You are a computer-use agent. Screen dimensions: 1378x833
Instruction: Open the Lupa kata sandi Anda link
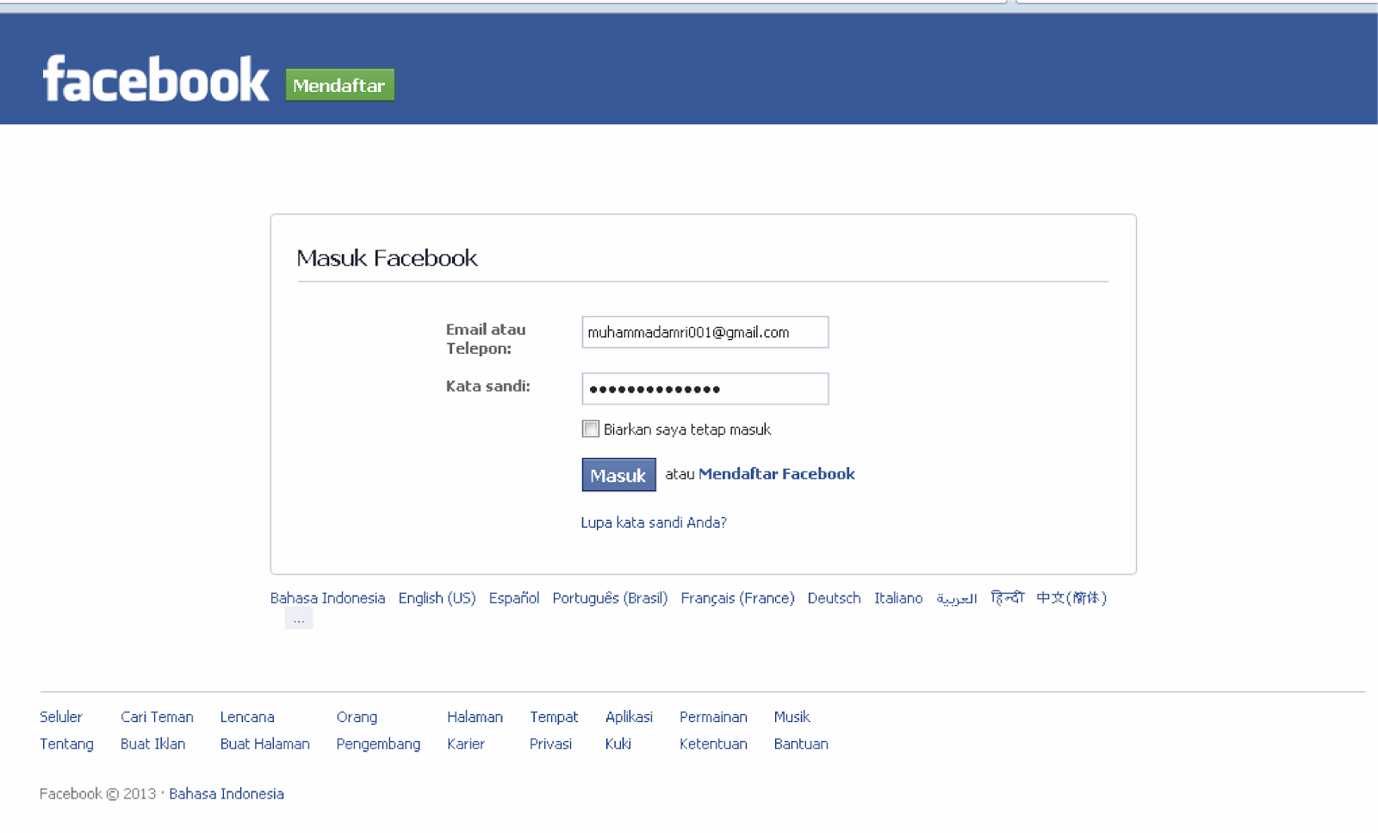(x=654, y=522)
